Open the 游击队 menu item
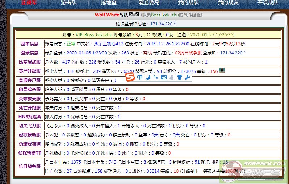Viewport: 289px width, 184px height. (x=68, y=3)
